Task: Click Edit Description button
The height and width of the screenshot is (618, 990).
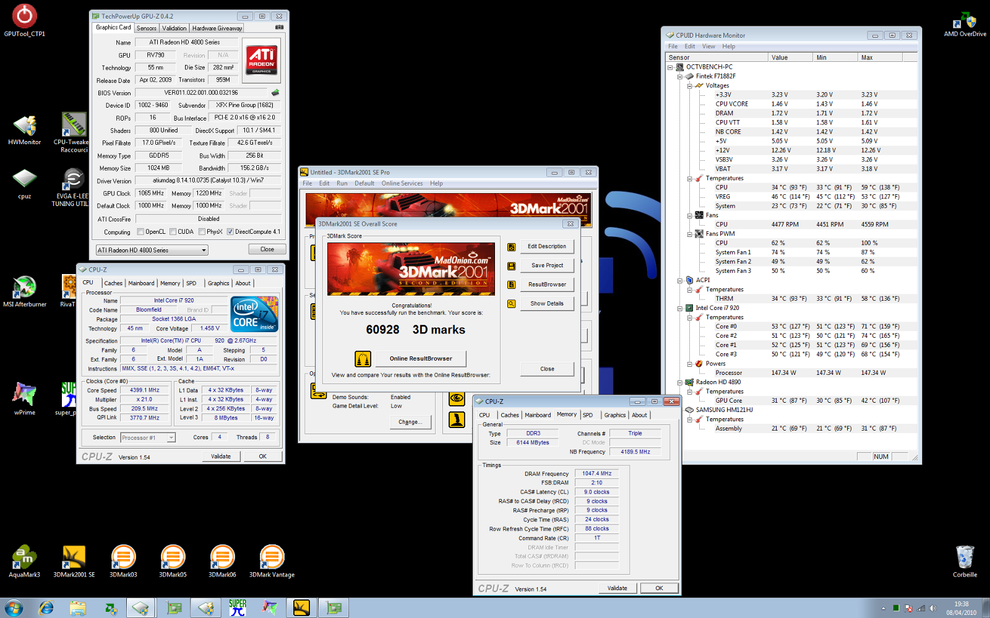Action: pyautogui.click(x=547, y=246)
